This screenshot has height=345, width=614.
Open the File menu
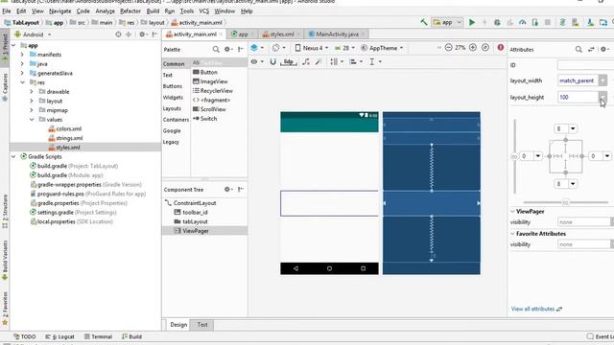[7, 11]
